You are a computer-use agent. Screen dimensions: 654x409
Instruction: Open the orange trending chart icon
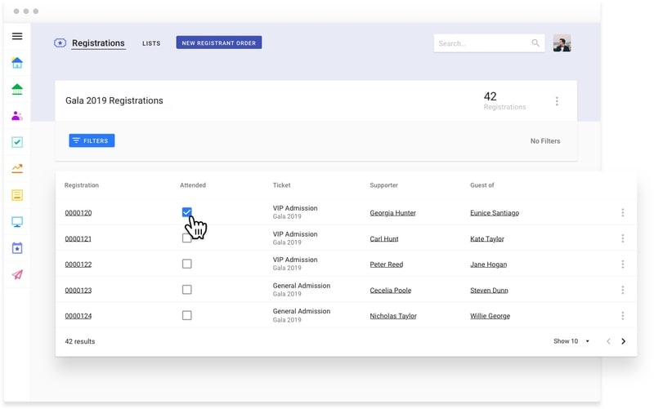[17, 168]
